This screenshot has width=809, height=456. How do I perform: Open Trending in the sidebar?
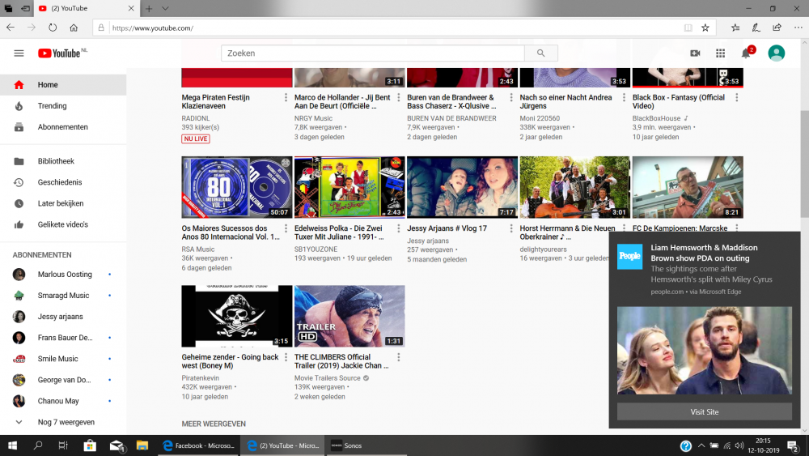(63, 106)
